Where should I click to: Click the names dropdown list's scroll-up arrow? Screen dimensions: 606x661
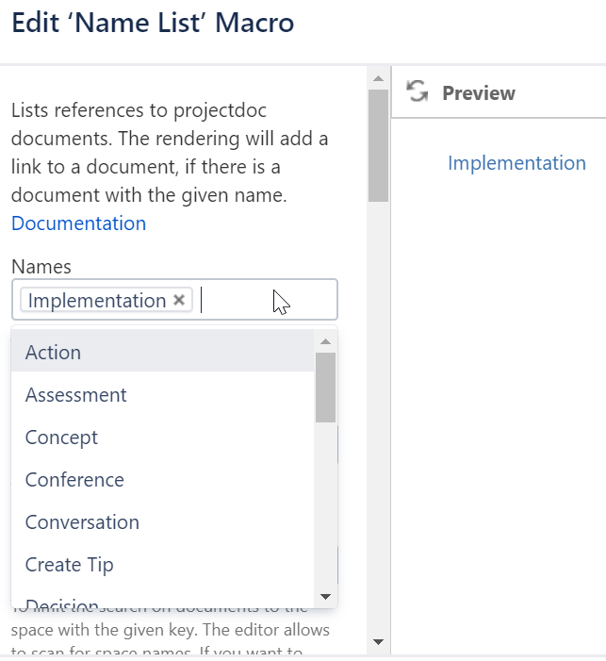tap(325, 340)
